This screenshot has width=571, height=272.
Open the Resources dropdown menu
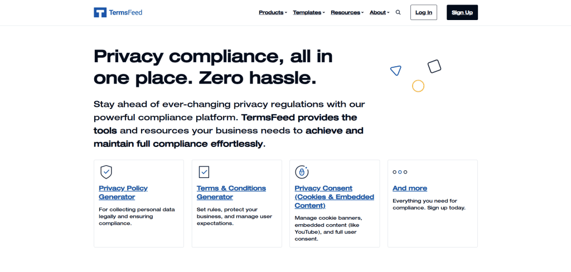(347, 12)
